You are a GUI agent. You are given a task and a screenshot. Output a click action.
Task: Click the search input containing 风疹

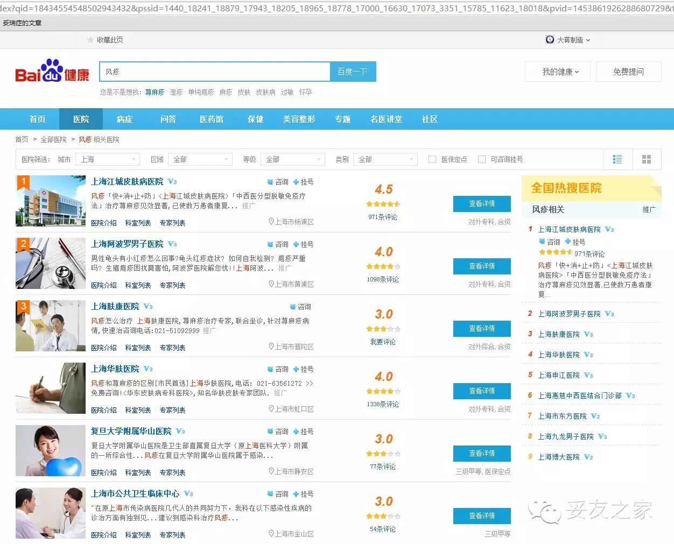[x=215, y=72]
